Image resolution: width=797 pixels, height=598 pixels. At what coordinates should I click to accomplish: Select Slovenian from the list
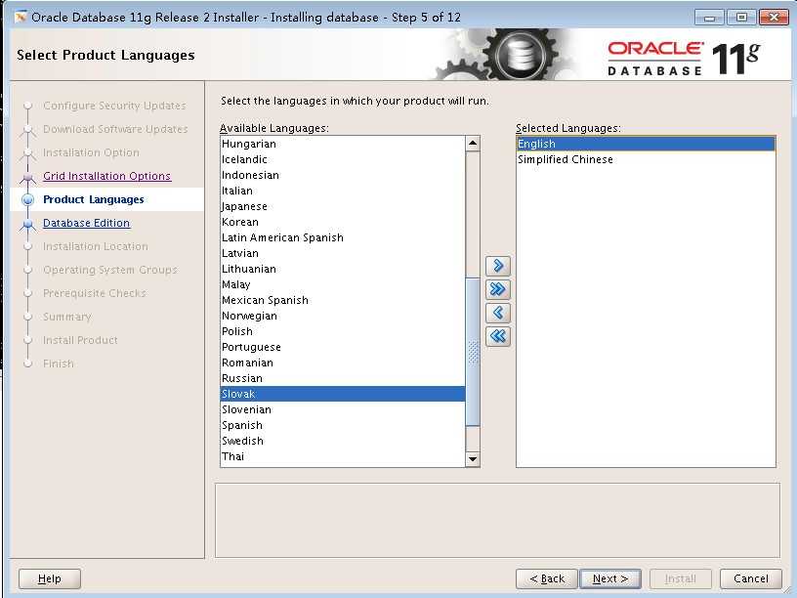coord(343,409)
